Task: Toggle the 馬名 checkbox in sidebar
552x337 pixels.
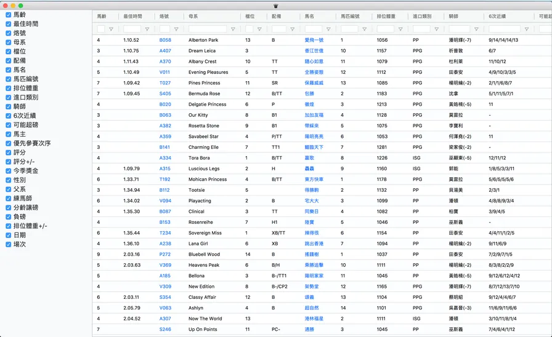Action: pyautogui.click(x=9, y=69)
